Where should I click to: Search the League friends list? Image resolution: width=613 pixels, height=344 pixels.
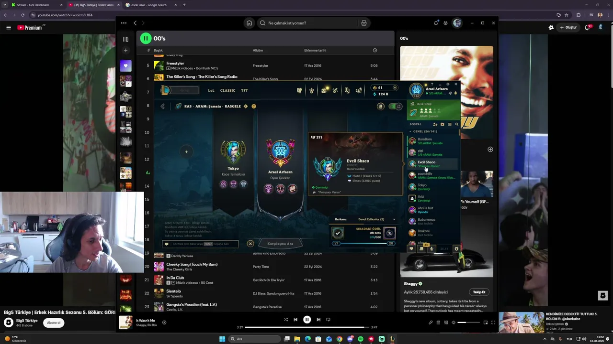tap(456, 124)
